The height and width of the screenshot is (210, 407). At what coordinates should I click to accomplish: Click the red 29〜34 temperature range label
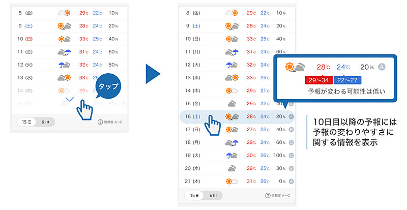pos(318,80)
